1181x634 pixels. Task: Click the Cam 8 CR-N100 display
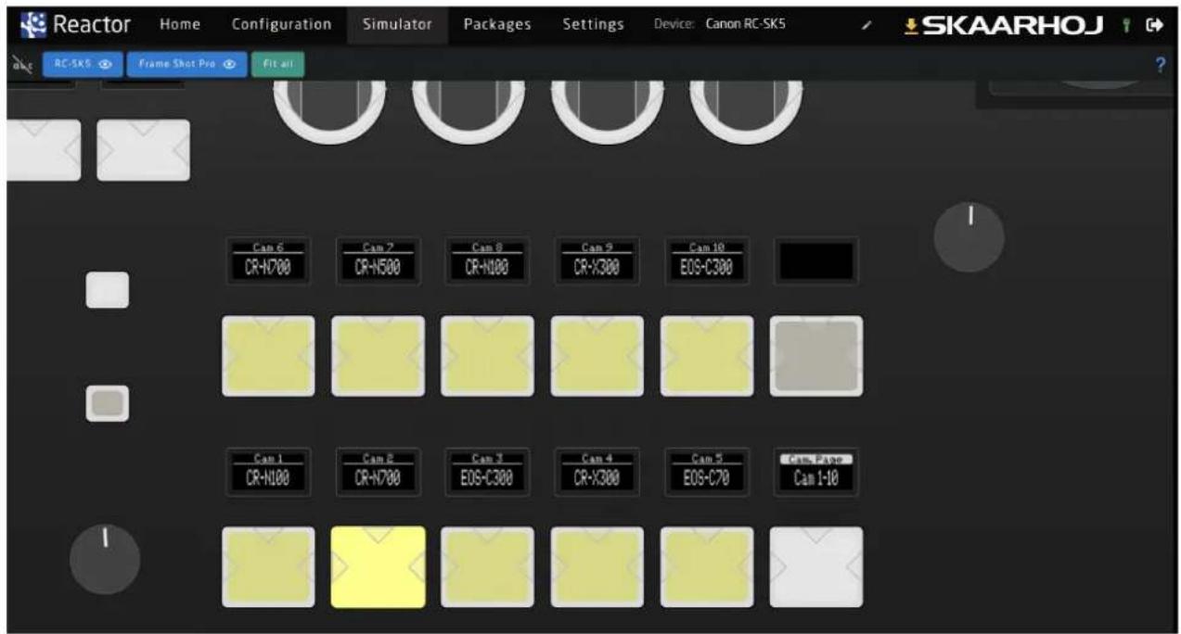click(x=487, y=261)
